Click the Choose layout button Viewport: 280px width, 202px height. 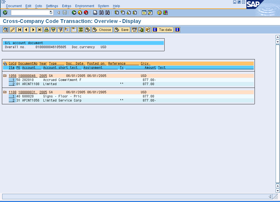[x=102, y=30]
